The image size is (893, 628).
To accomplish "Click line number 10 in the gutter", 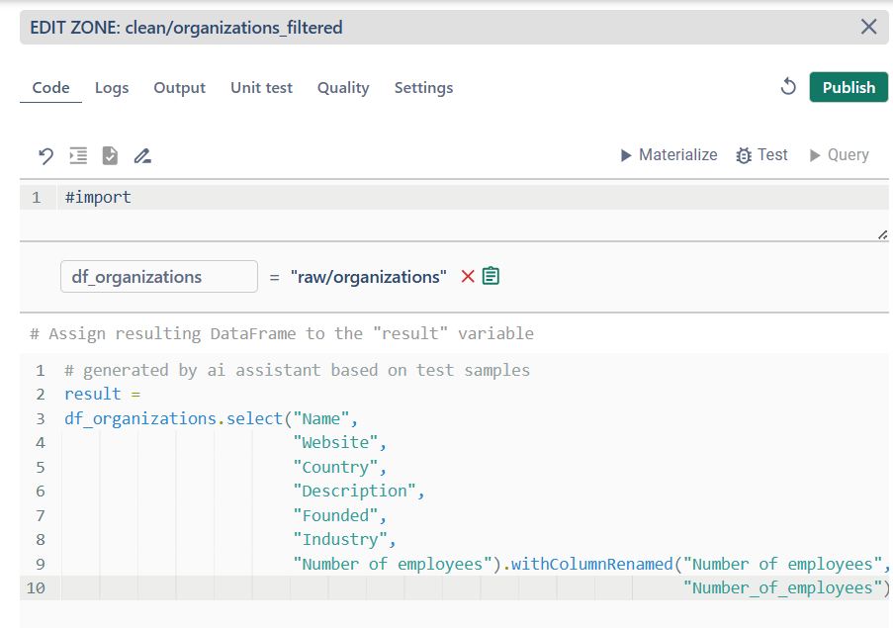I will pyautogui.click(x=36, y=587).
